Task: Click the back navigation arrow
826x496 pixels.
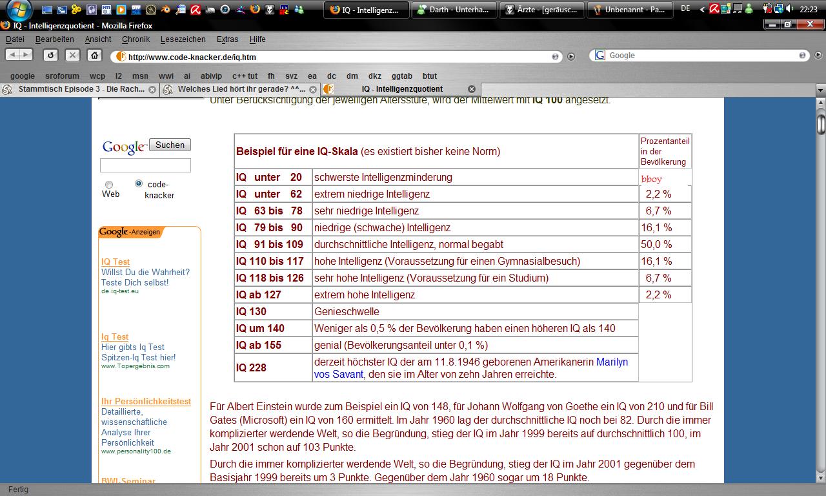Action: tap(14, 56)
